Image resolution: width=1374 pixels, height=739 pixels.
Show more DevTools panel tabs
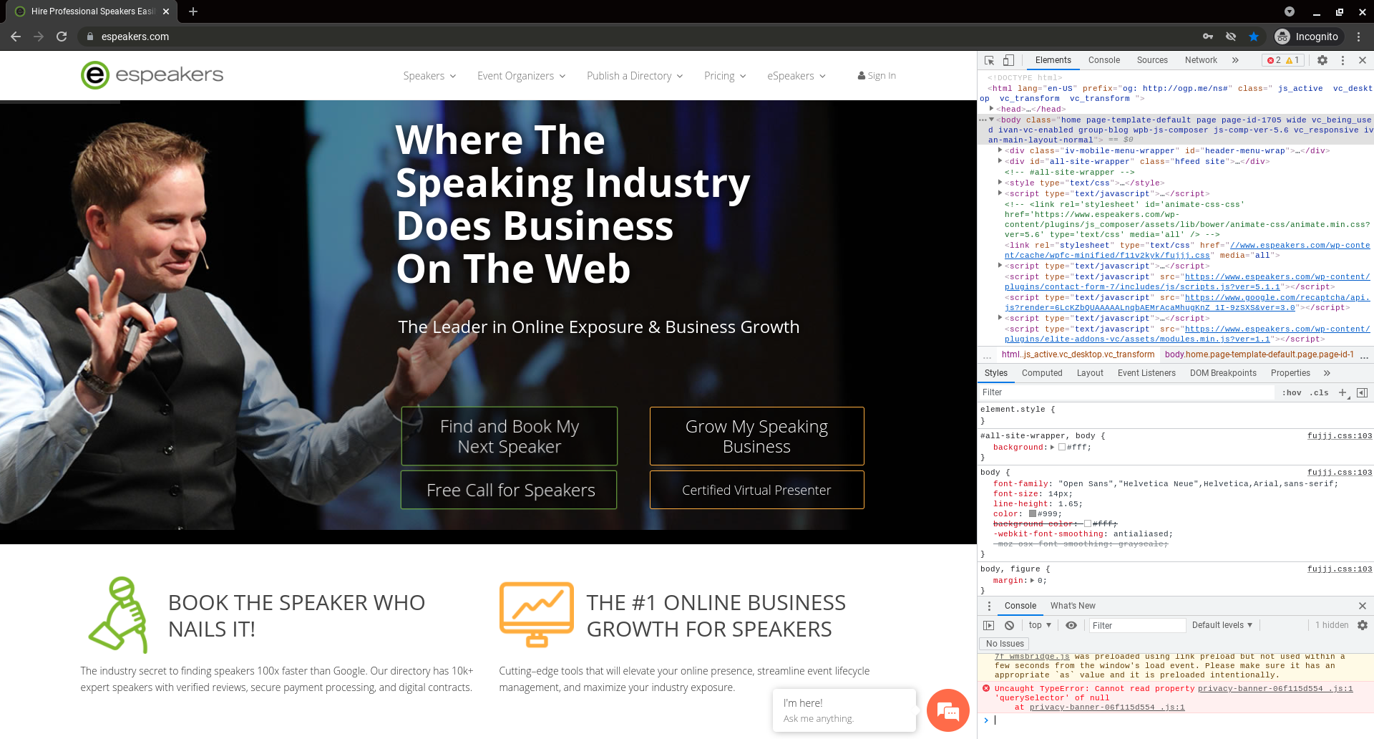pyautogui.click(x=1235, y=60)
